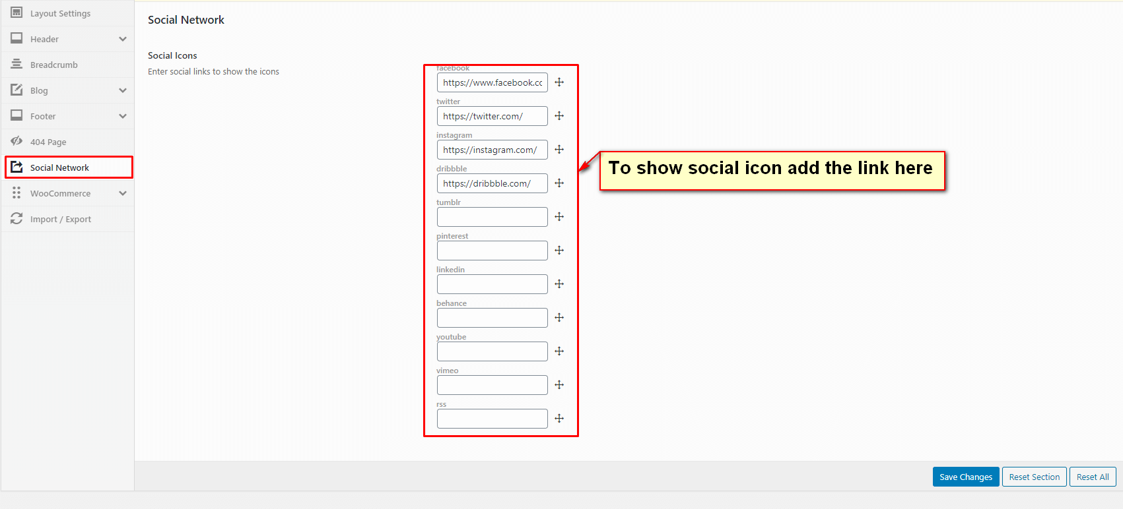
Task: Open the WooCommerce section label
Action: [x=60, y=193]
